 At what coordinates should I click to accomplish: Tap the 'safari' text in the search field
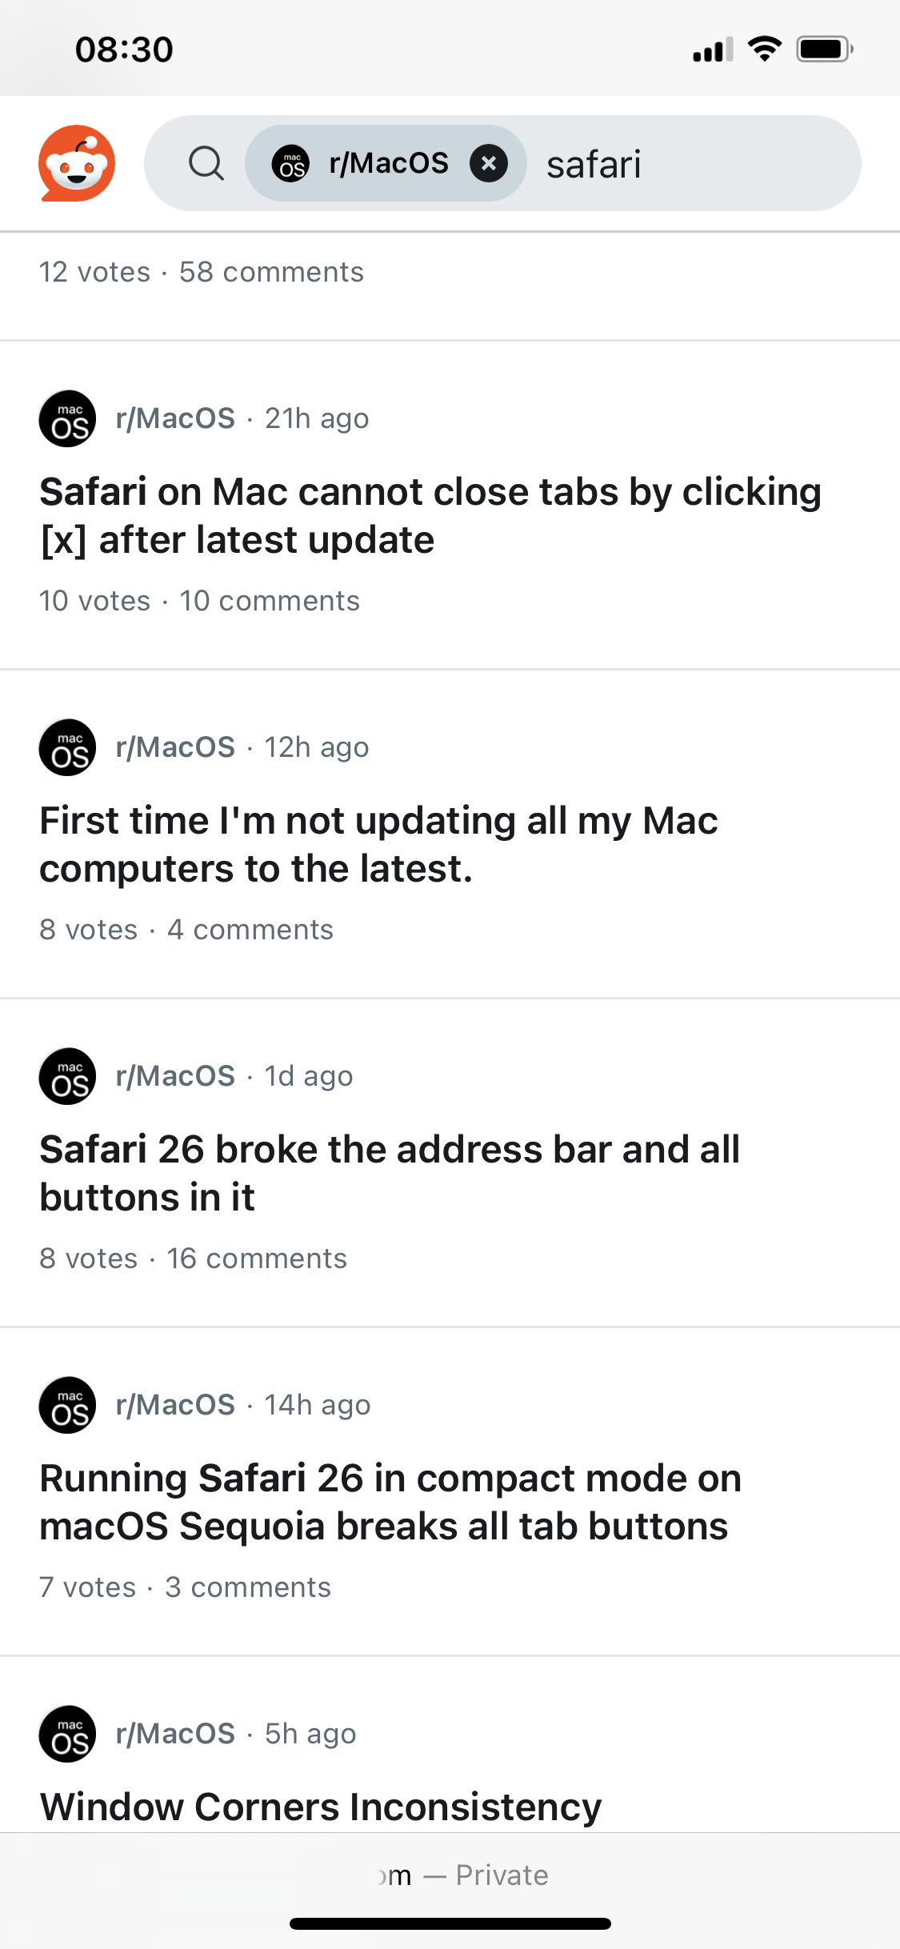594,162
